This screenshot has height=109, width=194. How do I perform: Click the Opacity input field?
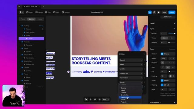click(164, 34)
